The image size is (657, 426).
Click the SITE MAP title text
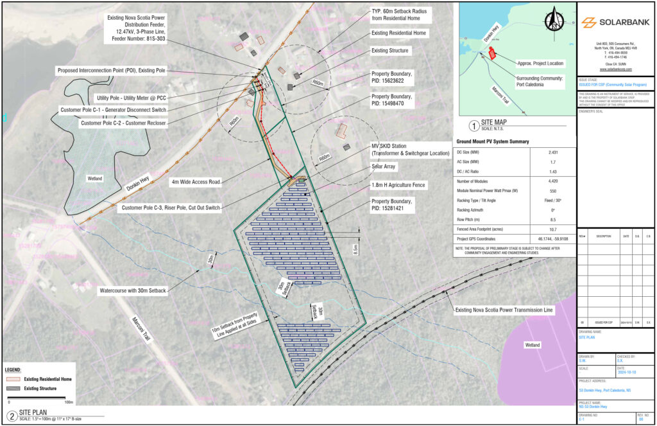(494, 123)
